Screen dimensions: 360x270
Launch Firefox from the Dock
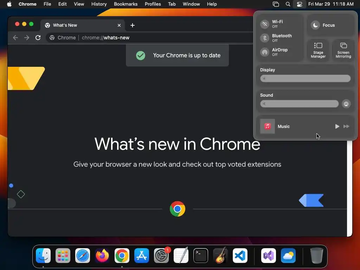(x=102, y=256)
